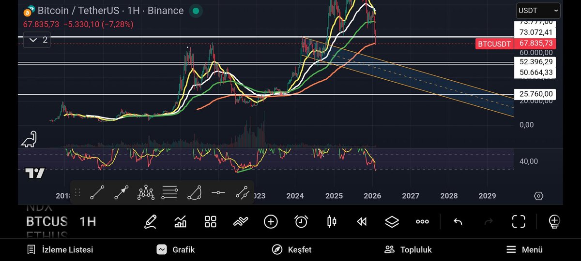
Task: Click the green market status dot
Action: pos(196,11)
